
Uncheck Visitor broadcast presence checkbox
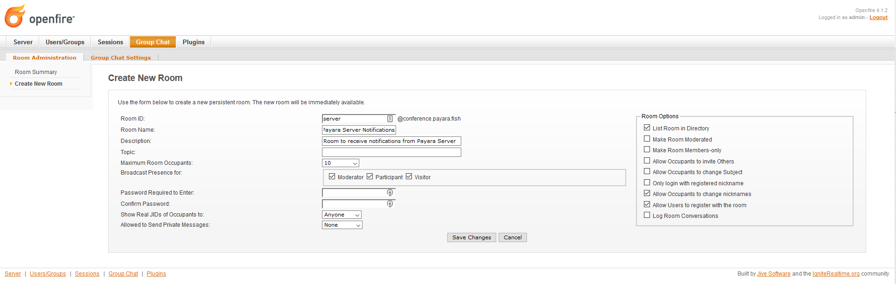[409, 176]
